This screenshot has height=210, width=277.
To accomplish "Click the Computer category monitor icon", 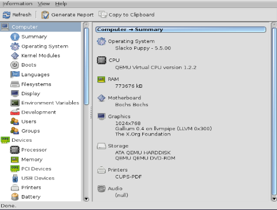I will (5, 27).
